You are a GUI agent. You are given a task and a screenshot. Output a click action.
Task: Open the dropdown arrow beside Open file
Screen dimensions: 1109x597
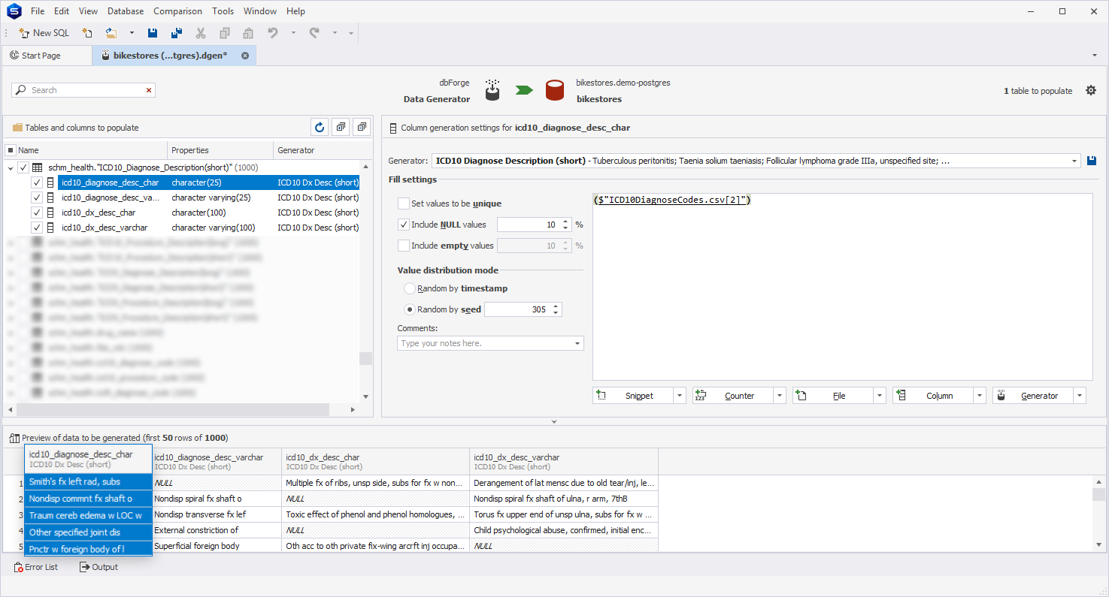point(132,33)
